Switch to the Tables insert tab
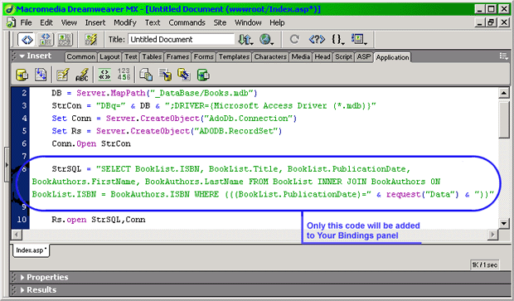This screenshot has width=514, height=301. (x=152, y=57)
